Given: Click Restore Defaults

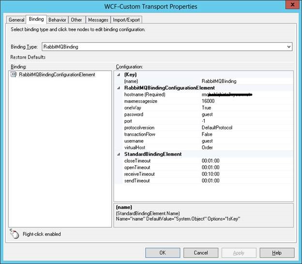Looking at the screenshot, I should pyautogui.click(x=28, y=57).
